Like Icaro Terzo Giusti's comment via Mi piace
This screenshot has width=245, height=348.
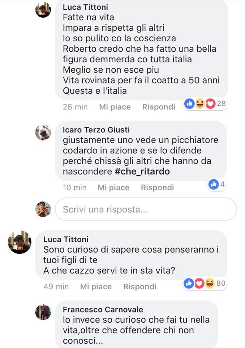point(113,187)
